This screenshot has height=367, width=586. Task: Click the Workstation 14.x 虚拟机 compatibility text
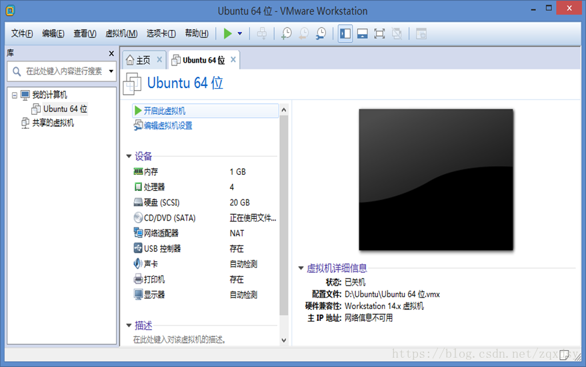point(384,306)
